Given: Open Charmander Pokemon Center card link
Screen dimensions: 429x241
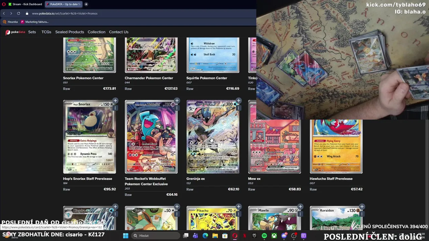Looking at the screenshot, I should click(149, 78).
